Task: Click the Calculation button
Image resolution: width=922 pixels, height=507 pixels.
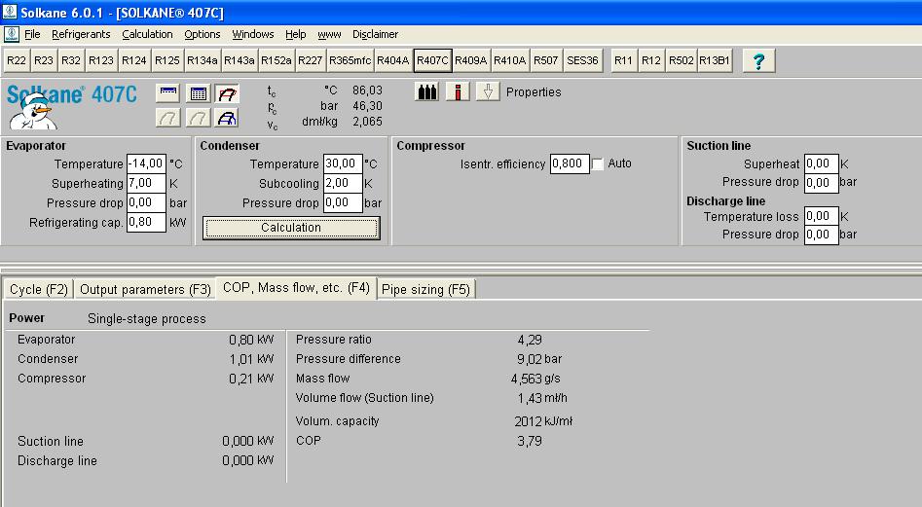Action: click(x=291, y=228)
